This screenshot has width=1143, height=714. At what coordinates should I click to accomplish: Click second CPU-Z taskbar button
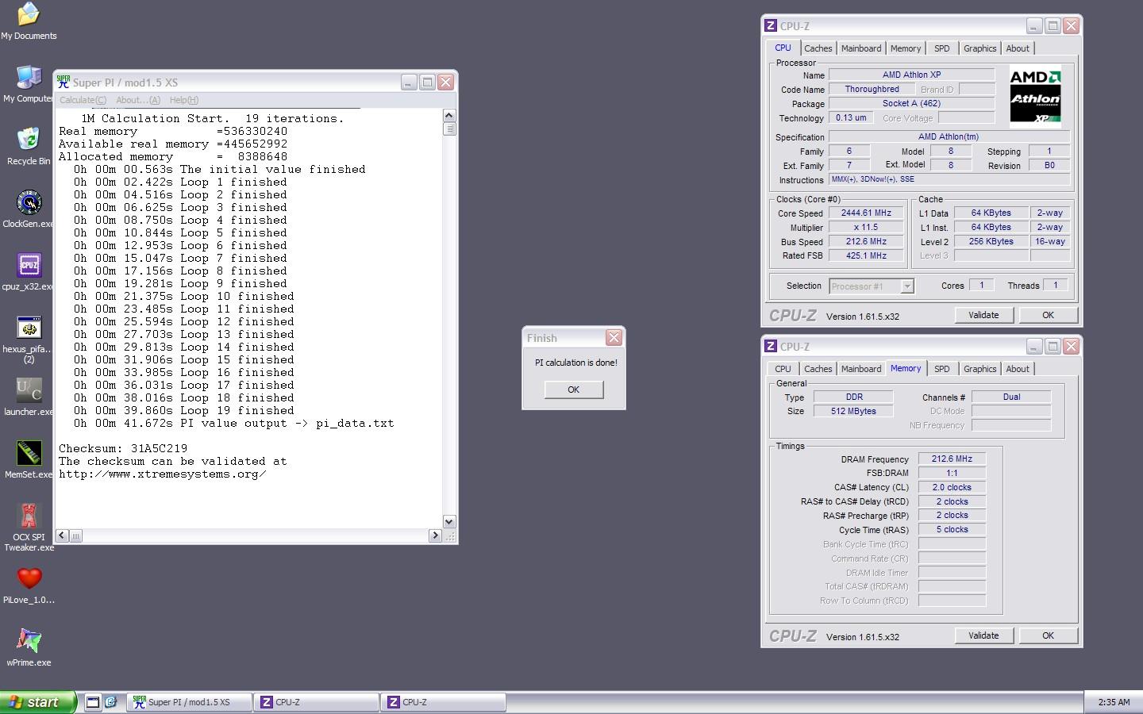(443, 702)
